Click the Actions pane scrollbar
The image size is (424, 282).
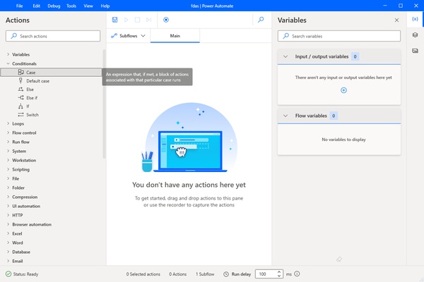point(104,104)
